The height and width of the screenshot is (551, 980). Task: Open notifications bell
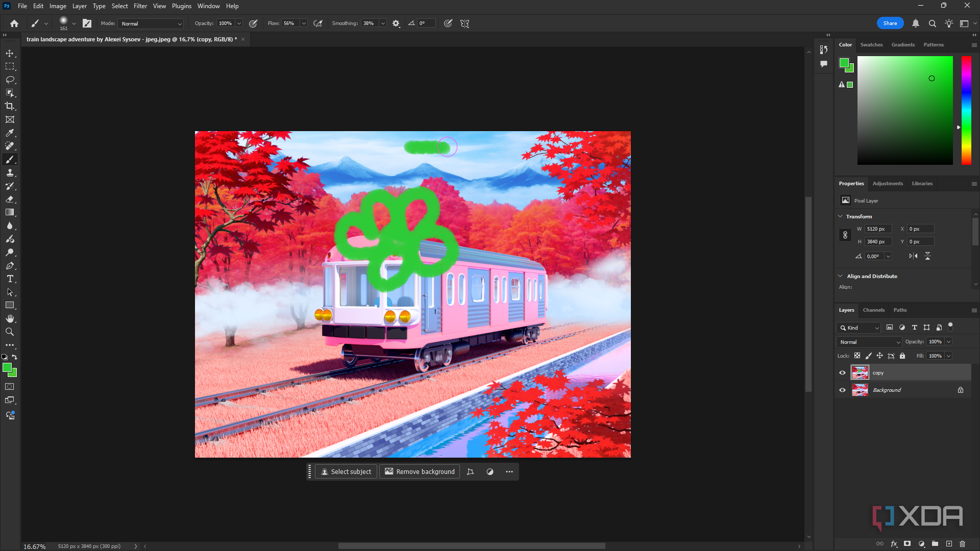916,23
